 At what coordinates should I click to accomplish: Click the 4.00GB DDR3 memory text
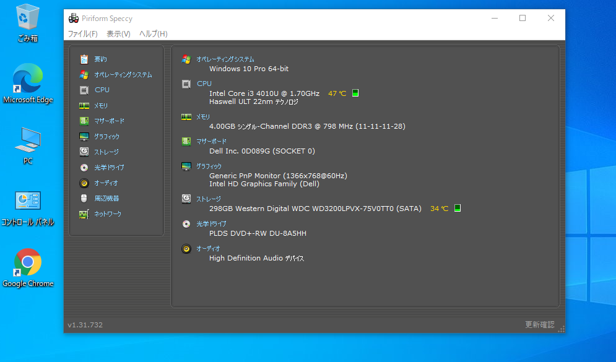(x=307, y=126)
